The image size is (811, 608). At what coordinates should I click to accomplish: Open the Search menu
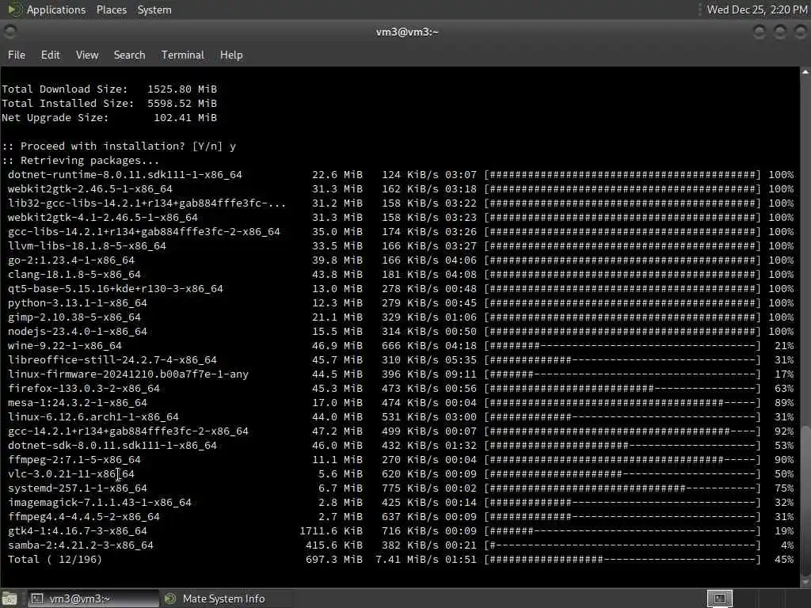pyautogui.click(x=129, y=55)
